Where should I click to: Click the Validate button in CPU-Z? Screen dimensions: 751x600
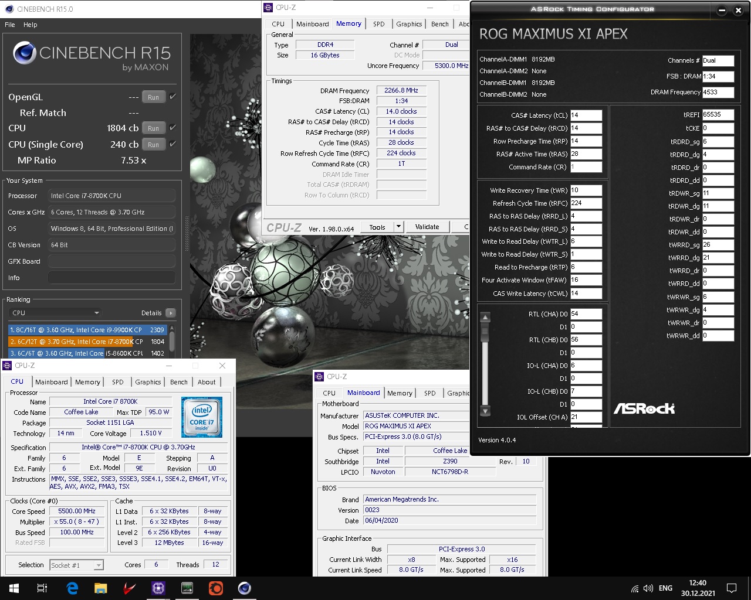[x=427, y=227]
